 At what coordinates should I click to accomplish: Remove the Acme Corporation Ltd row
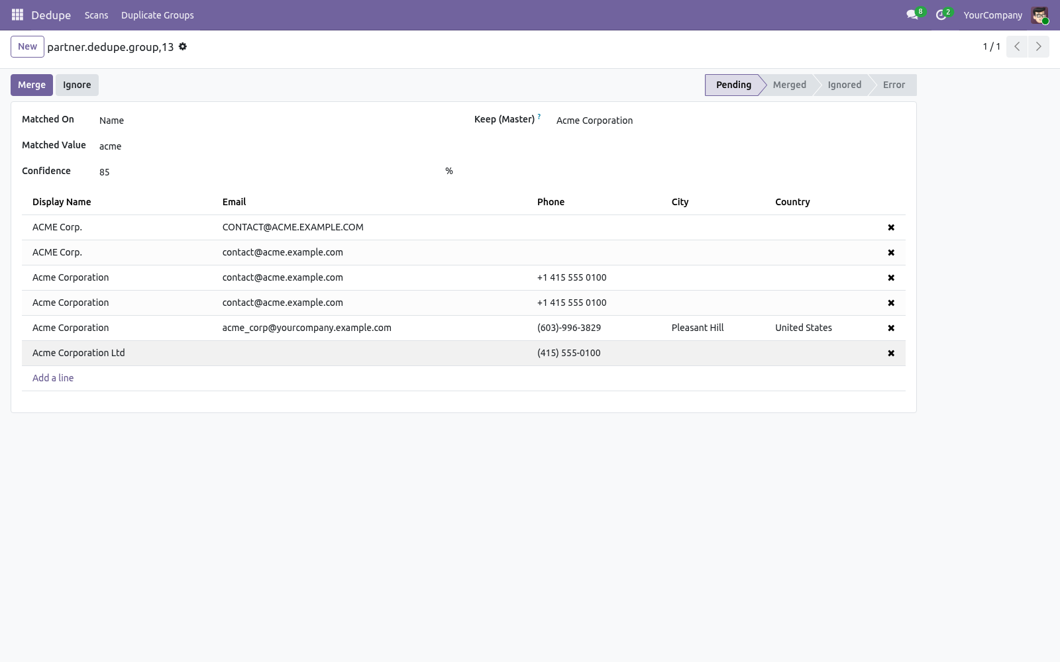click(x=891, y=353)
